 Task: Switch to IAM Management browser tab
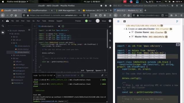[x=68, y=10]
